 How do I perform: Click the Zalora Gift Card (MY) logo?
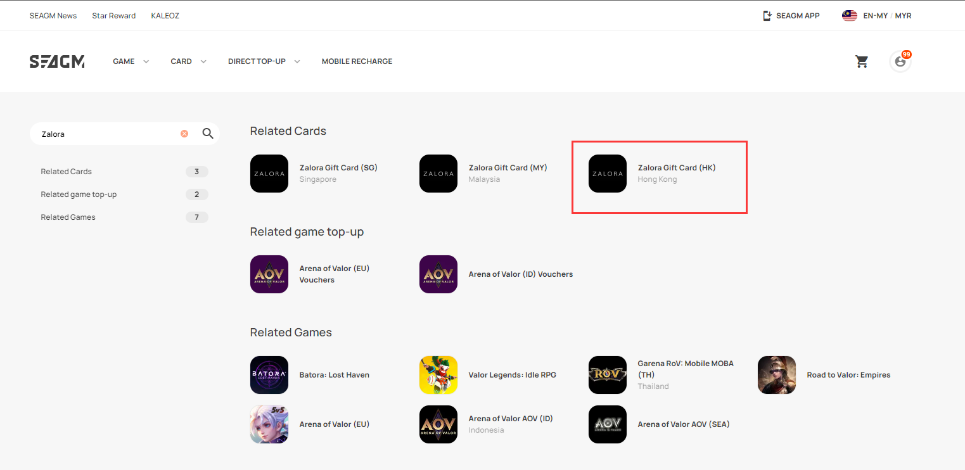click(438, 174)
